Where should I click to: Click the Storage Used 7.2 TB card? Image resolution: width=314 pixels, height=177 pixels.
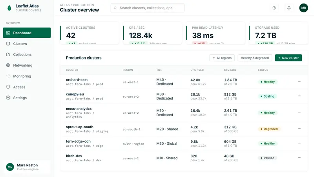pos(279,33)
